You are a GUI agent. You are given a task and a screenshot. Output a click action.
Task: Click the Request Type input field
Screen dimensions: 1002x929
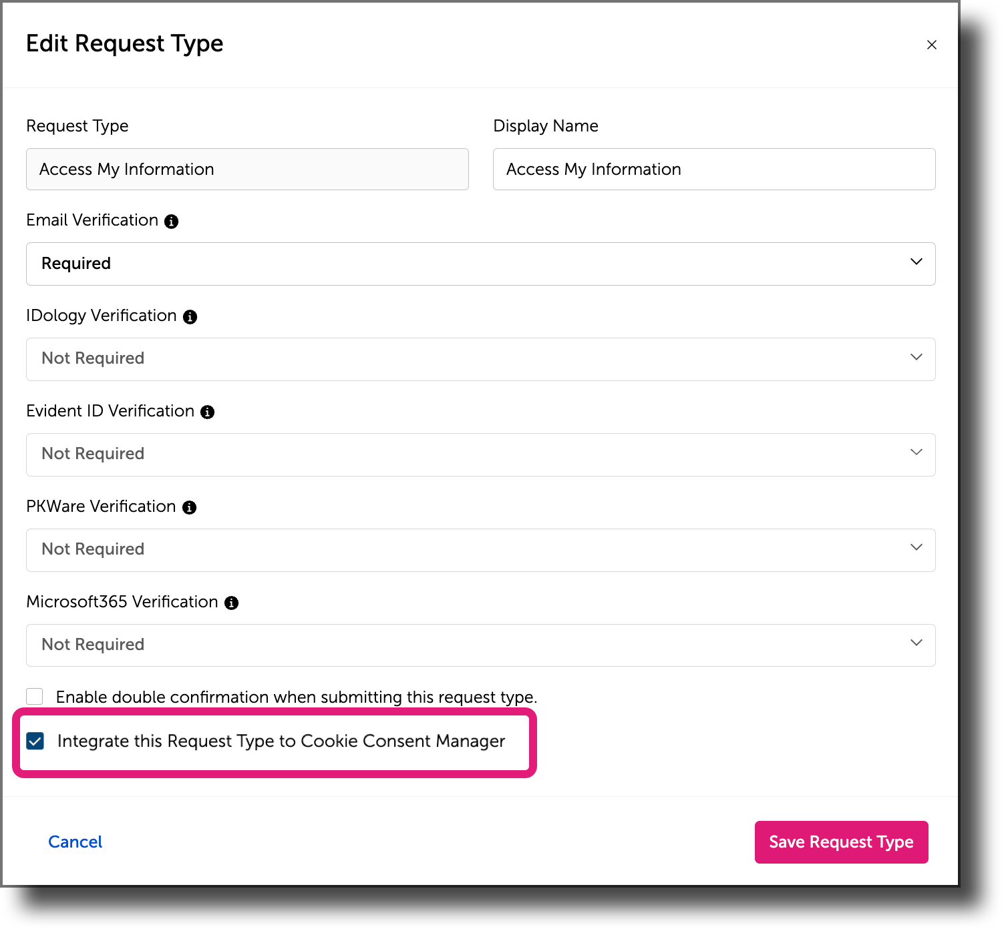pos(247,169)
